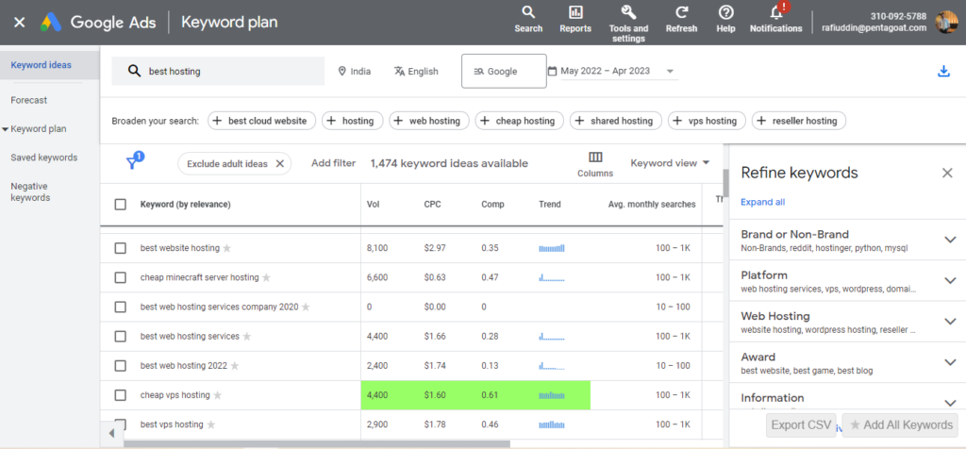The width and height of the screenshot is (966, 449).
Task: Check best web hosting services company 2020 row
Action: [121, 307]
